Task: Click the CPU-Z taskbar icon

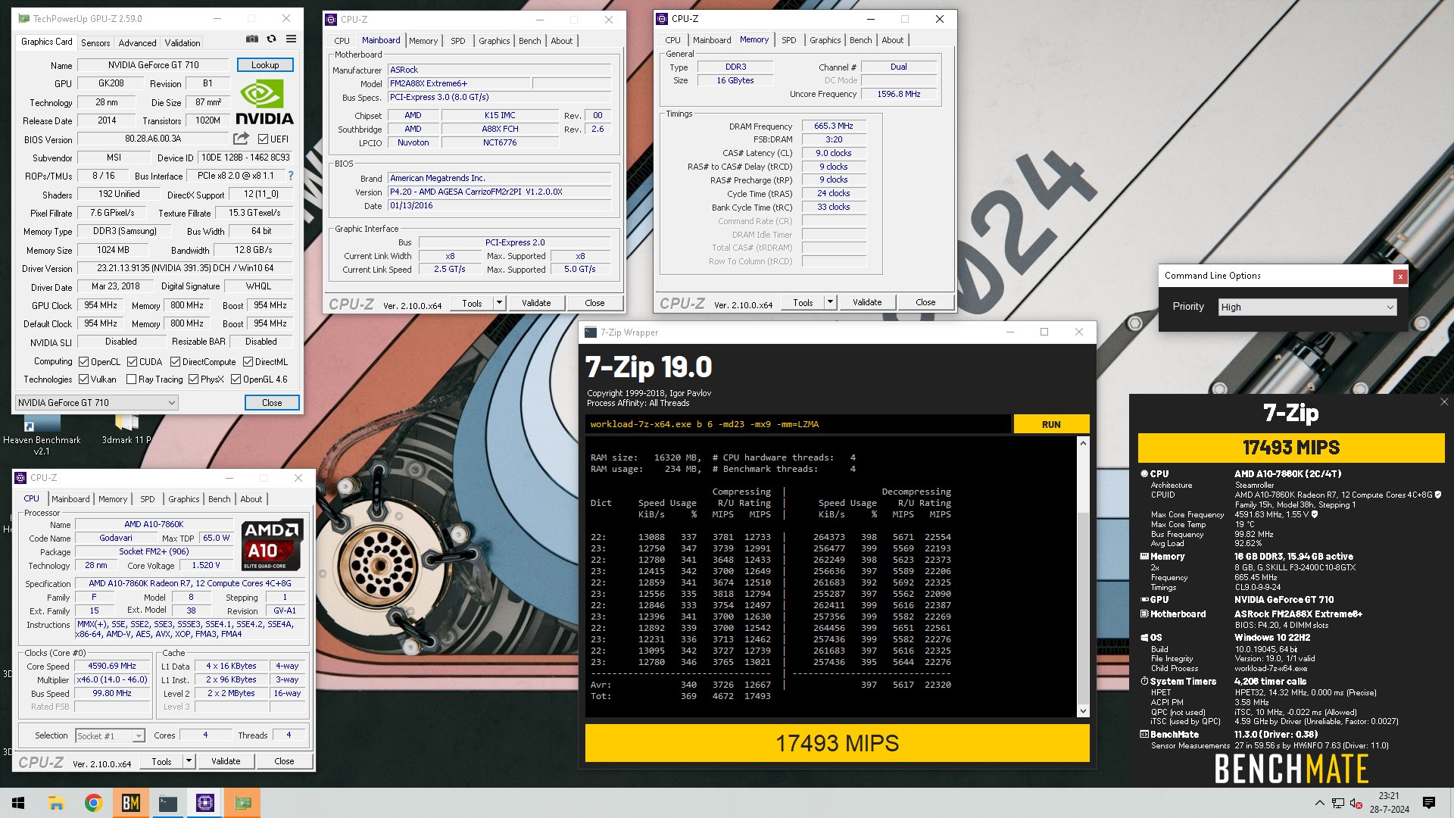Action: 204,803
